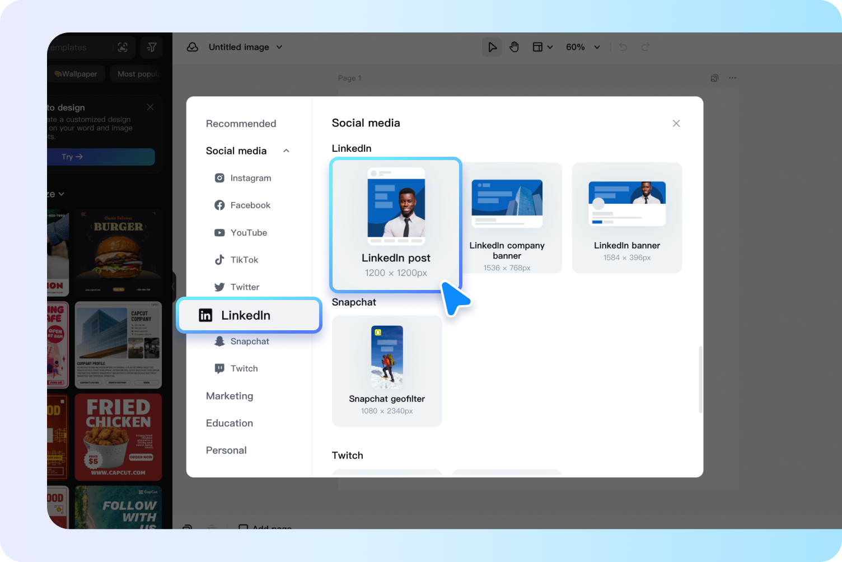Click the Try button
The height and width of the screenshot is (562, 842).
(x=101, y=157)
